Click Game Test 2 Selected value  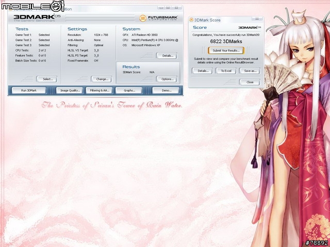(44, 40)
